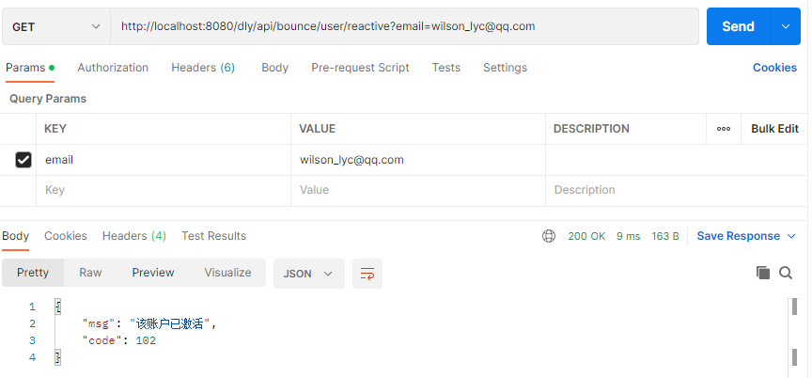
Task: Click the 200 OK status
Action: (586, 236)
